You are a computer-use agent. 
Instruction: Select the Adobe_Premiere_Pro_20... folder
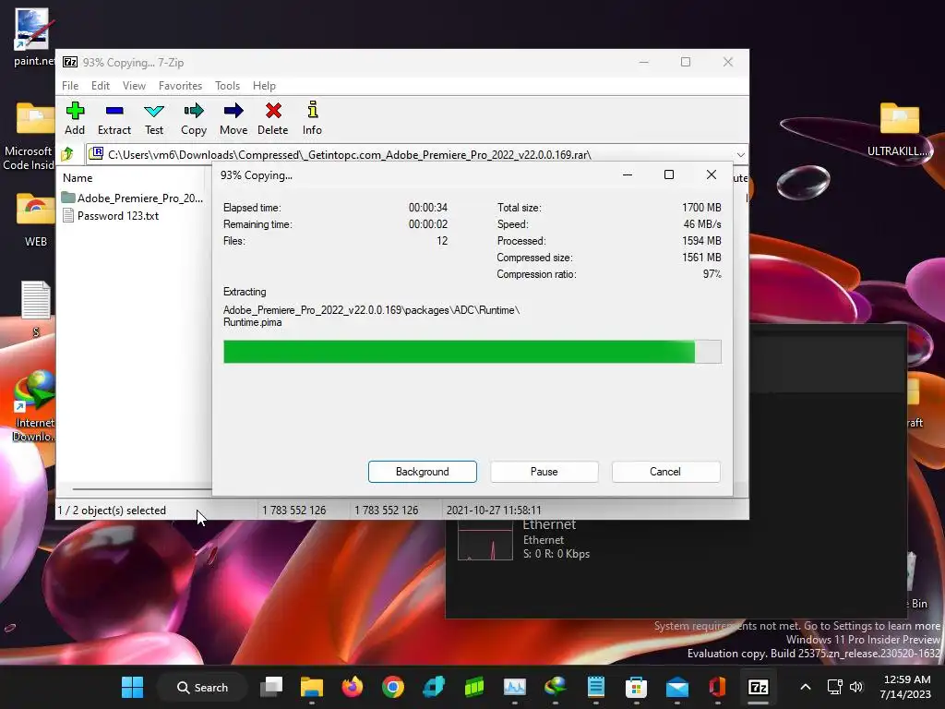click(133, 198)
